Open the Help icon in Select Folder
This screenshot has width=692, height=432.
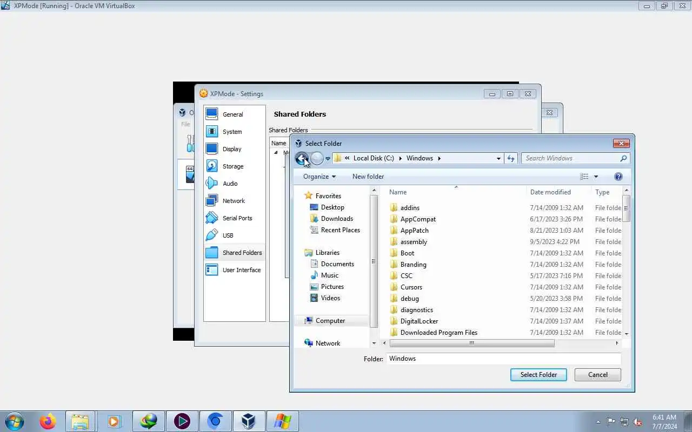pos(618,177)
